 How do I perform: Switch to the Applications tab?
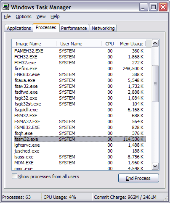19,28
